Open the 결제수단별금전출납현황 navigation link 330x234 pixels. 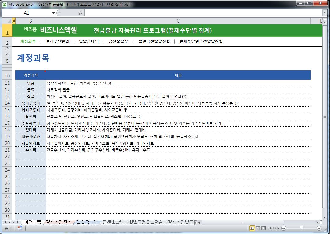201,41
